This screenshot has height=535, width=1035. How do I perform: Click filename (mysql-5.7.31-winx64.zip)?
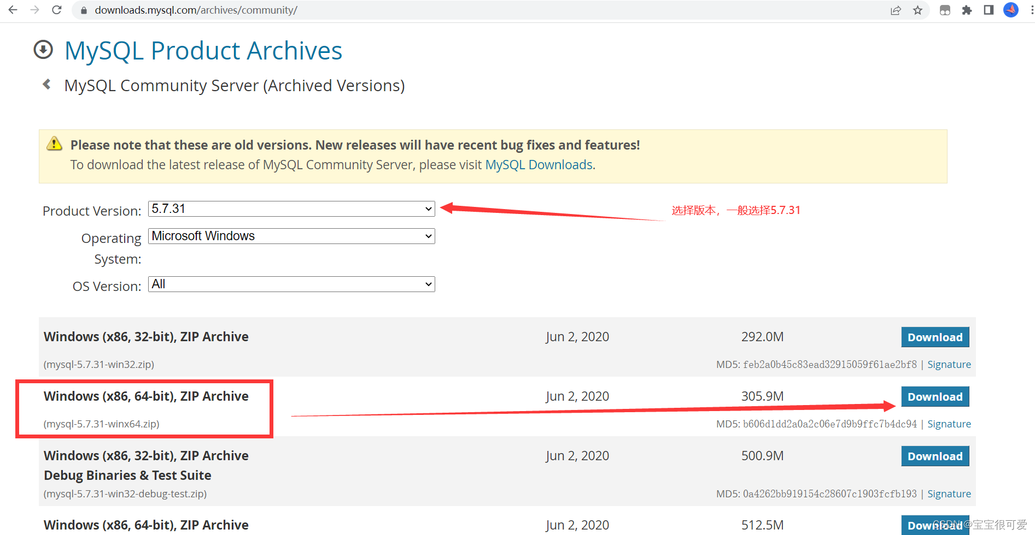click(101, 424)
